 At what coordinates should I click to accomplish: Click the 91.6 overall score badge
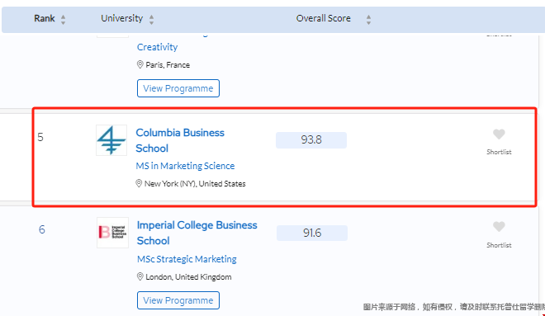tap(312, 233)
